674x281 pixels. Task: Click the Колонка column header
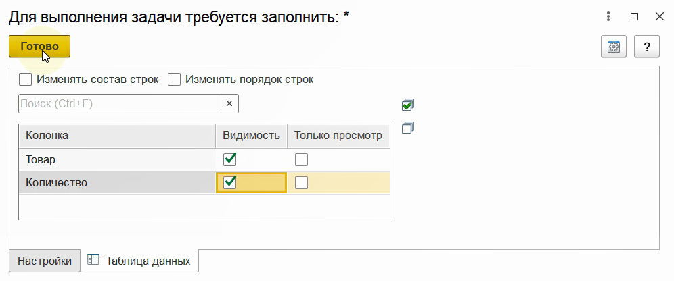[x=115, y=136]
